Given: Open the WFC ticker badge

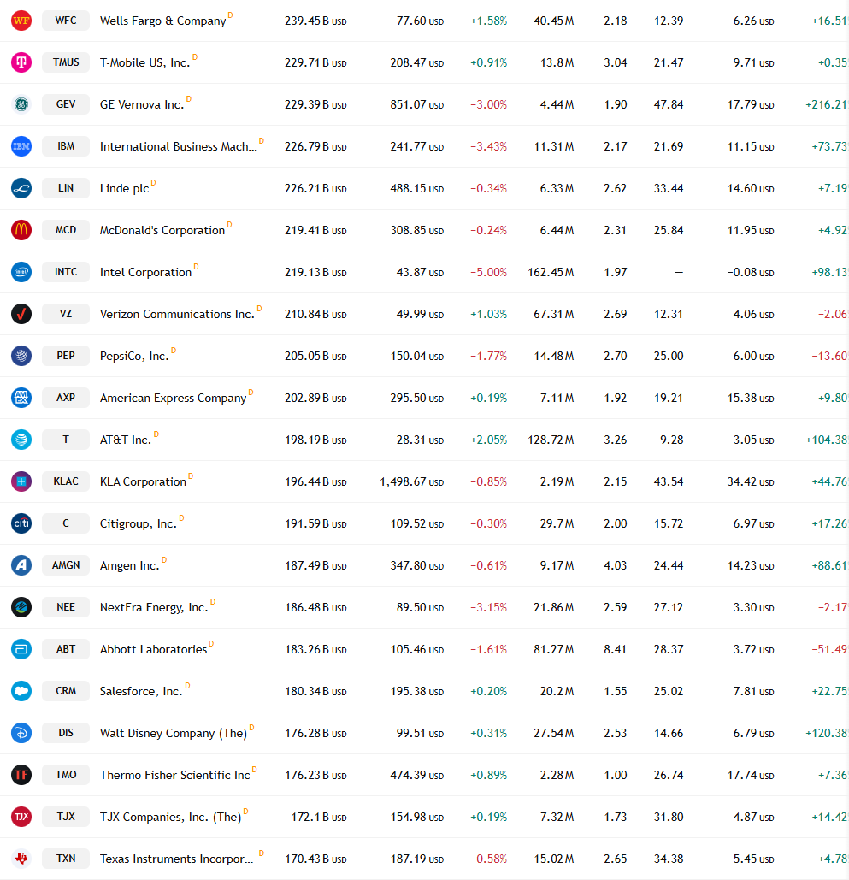Looking at the screenshot, I should pyautogui.click(x=66, y=21).
